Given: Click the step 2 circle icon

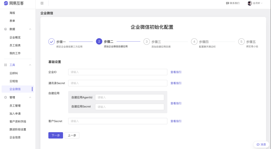Looking at the screenshot, I should coord(99,41).
